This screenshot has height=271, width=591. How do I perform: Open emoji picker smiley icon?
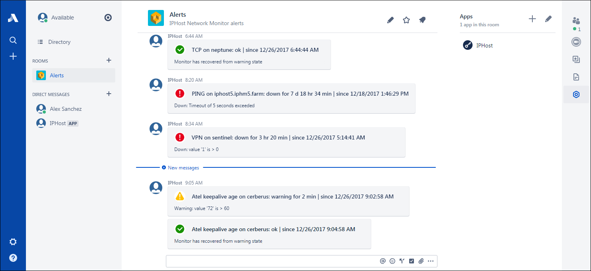point(392,261)
